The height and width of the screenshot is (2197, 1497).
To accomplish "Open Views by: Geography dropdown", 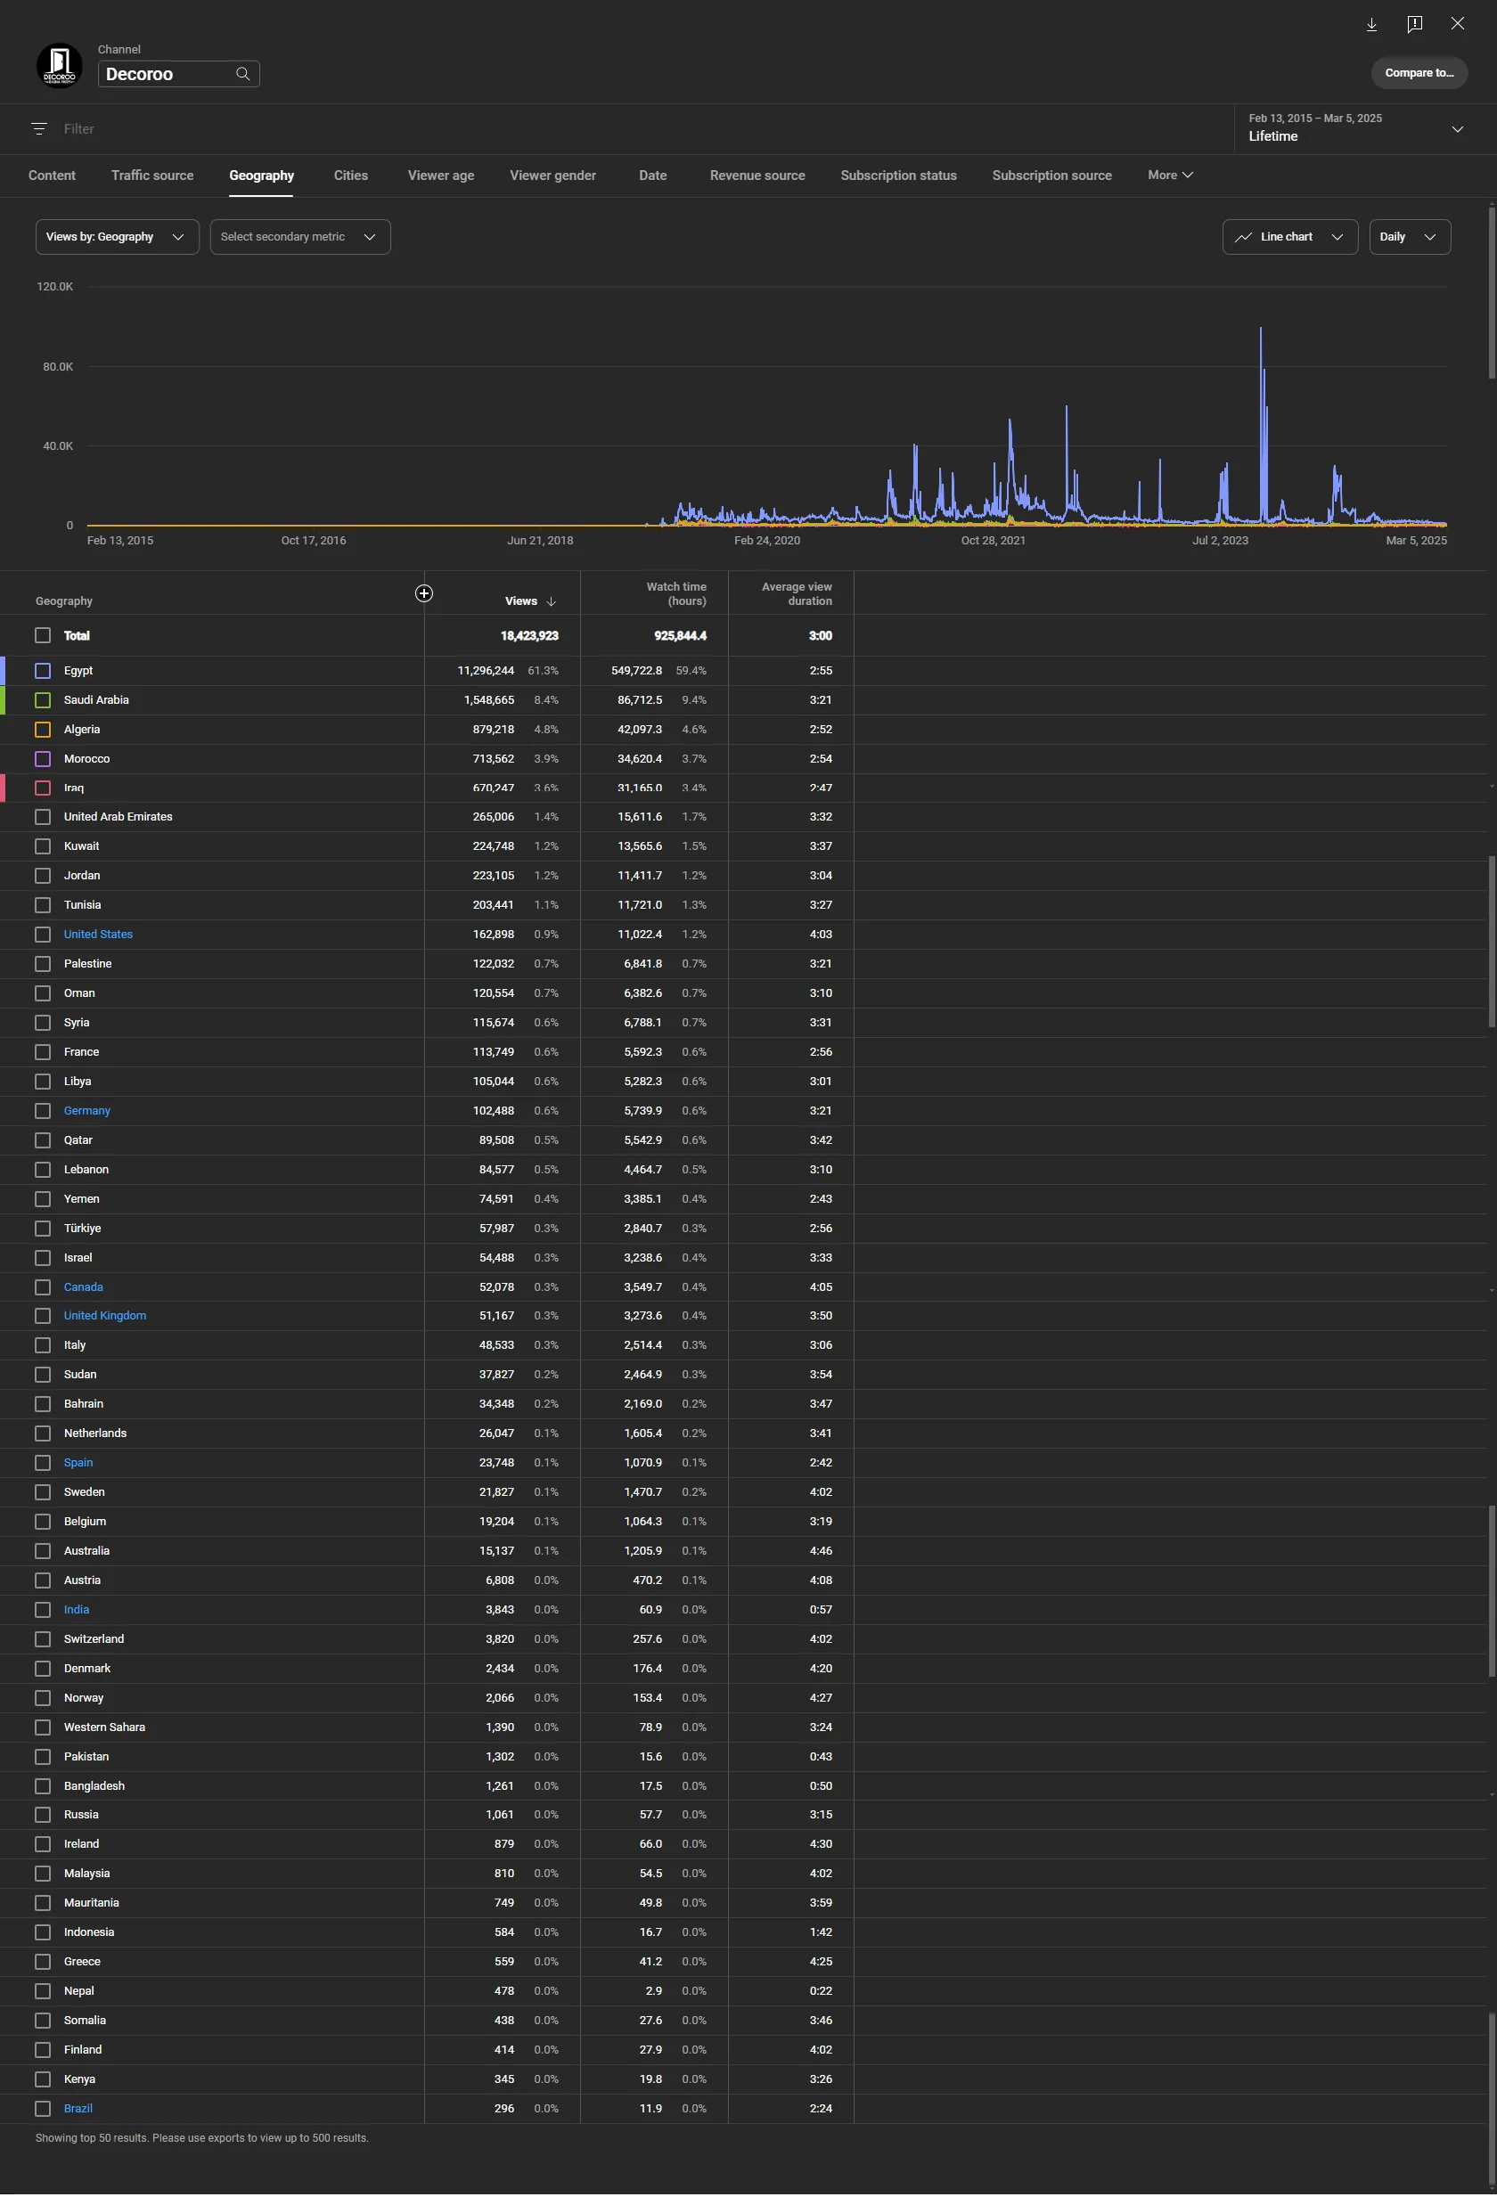I will tap(118, 237).
